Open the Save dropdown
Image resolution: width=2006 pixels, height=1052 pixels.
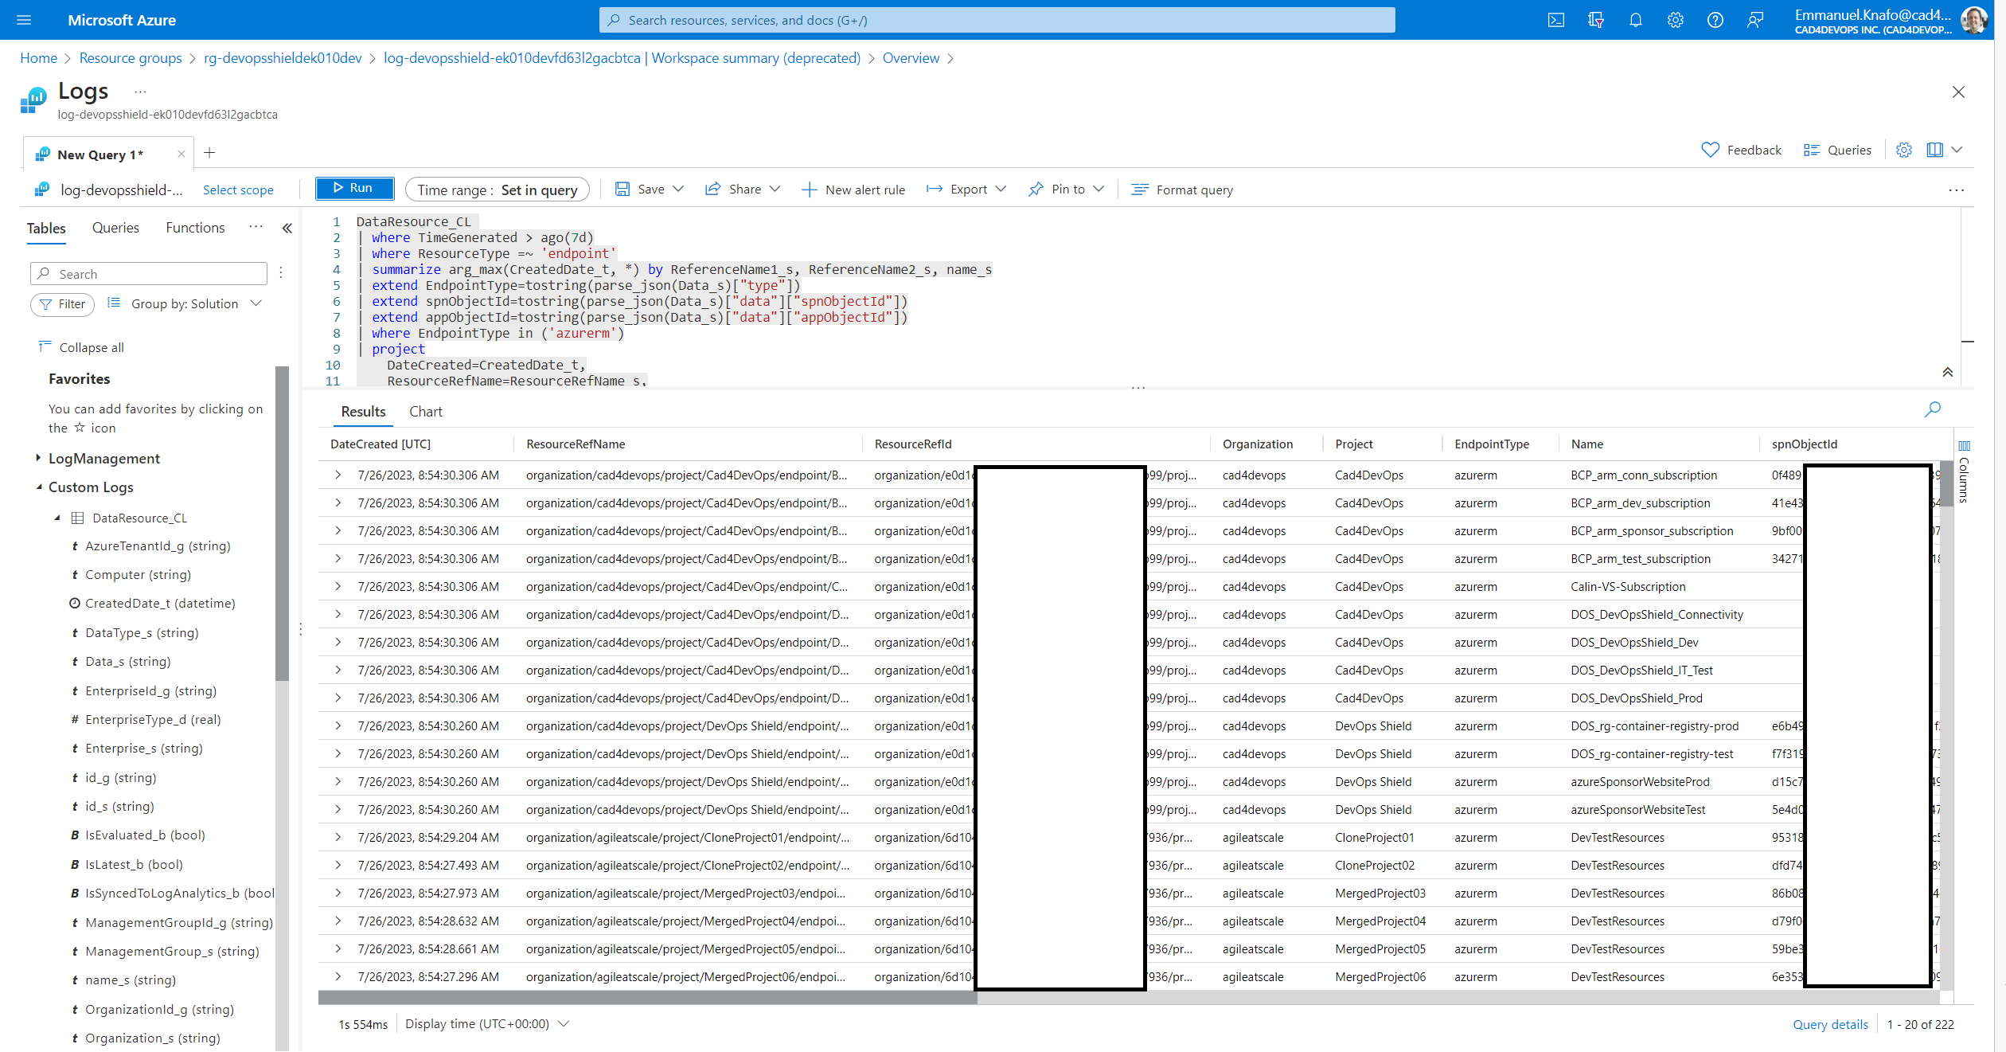(649, 190)
